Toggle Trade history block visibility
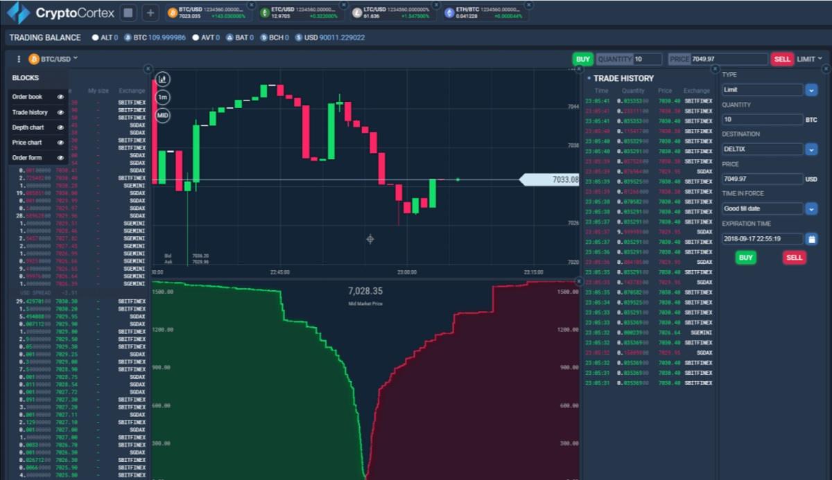The image size is (832, 480). tap(60, 112)
